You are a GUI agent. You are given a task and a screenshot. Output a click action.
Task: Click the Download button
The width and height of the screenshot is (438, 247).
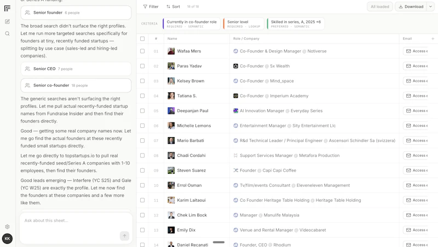(x=411, y=7)
